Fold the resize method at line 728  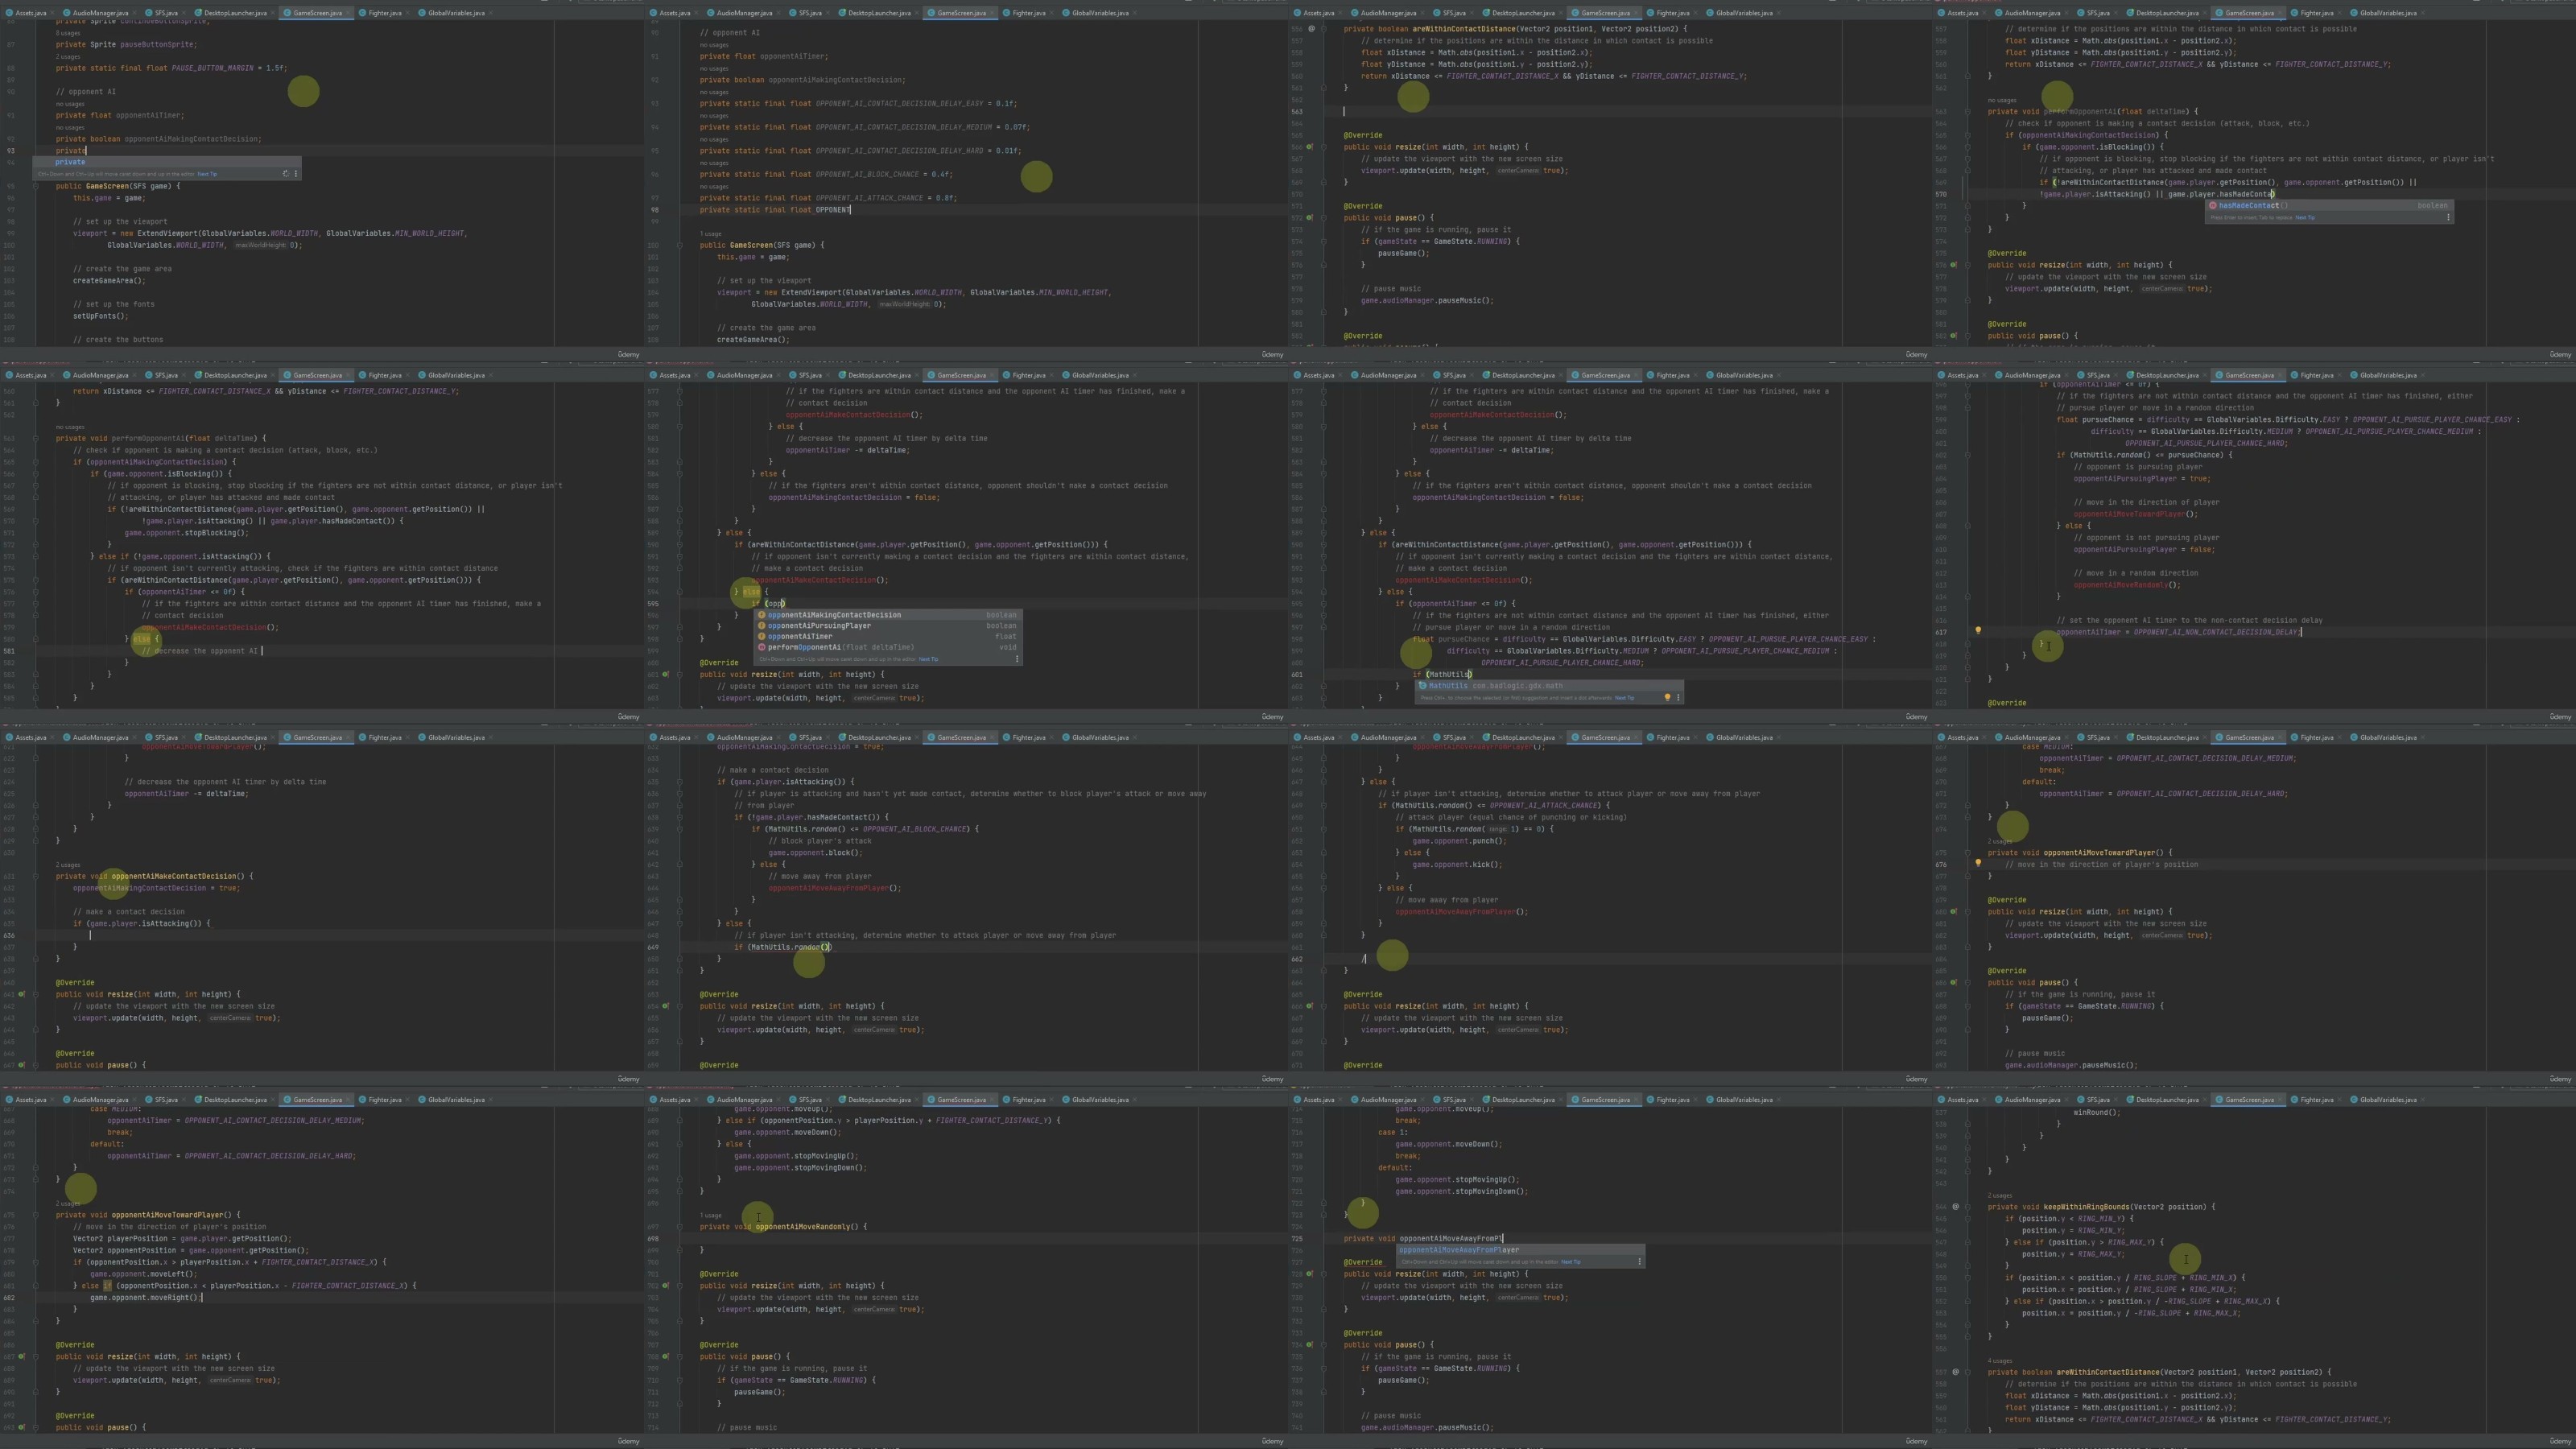tap(1324, 1274)
